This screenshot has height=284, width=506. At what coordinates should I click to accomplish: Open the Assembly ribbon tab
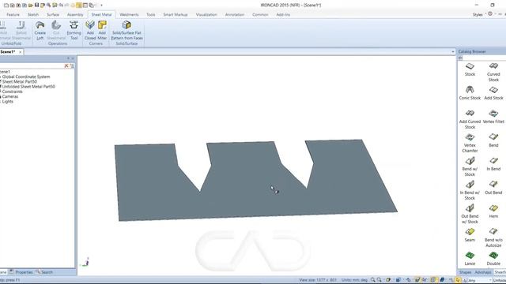(75, 14)
